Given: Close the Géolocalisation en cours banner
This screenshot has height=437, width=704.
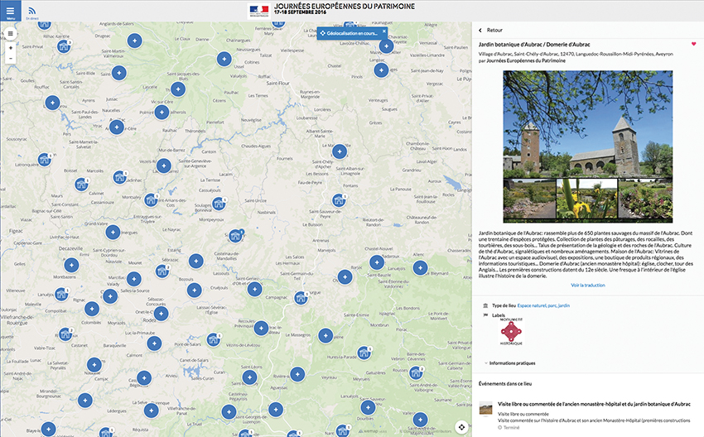Looking at the screenshot, I should [x=383, y=31].
